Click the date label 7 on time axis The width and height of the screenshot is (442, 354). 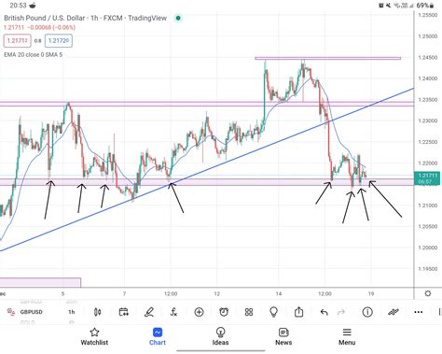124,293
